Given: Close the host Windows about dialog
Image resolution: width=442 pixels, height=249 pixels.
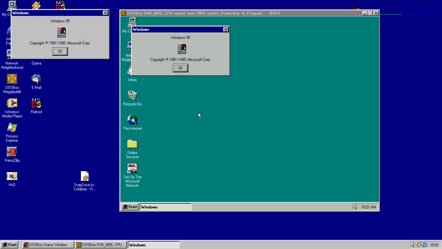Looking at the screenshot, I should 105,13.
